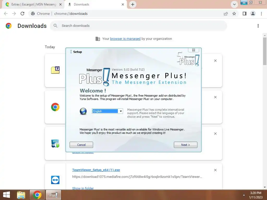
Task: Switch to the Extras Escargot MSN tab
Action: 33,4
